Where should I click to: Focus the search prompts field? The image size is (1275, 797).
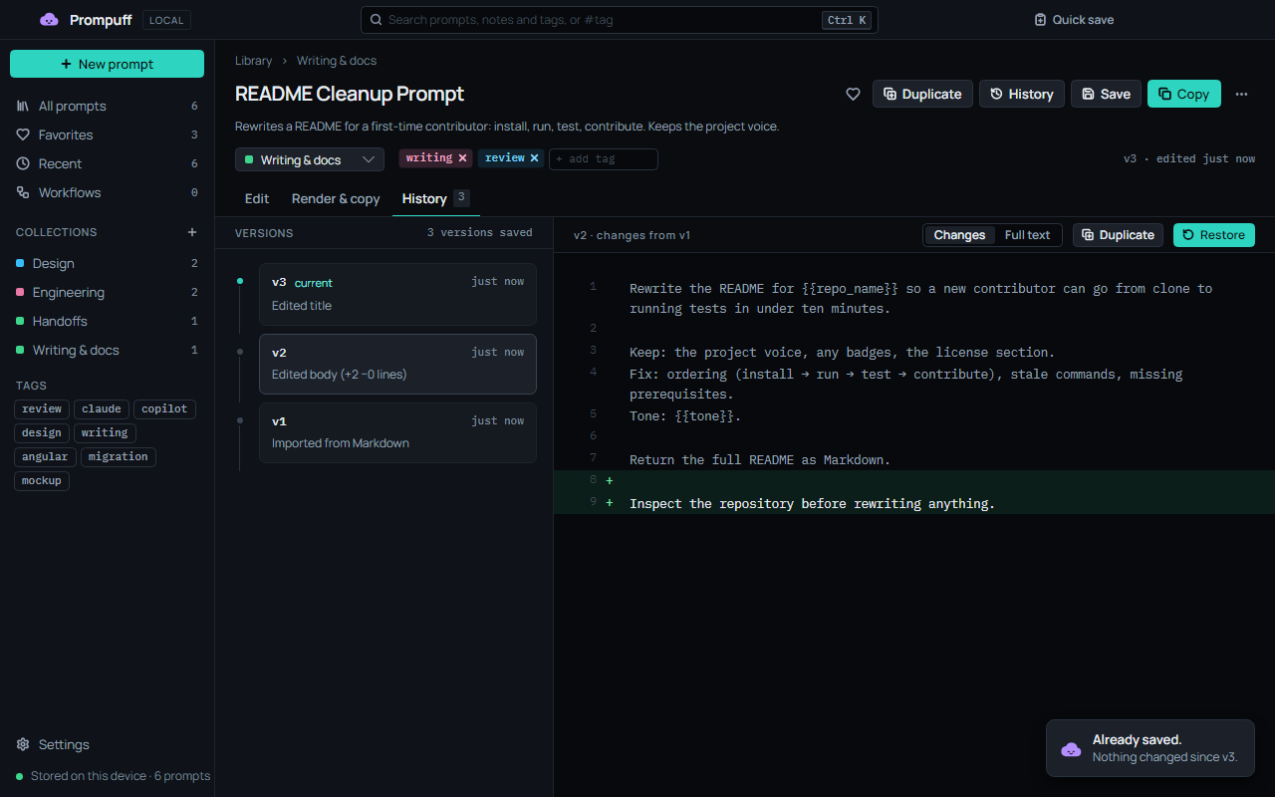pos(619,20)
